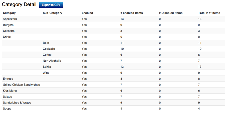This screenshot has height=113, width=225.
Task: Click the # Enabled Items column header
Action: click(x=131, y=13)
